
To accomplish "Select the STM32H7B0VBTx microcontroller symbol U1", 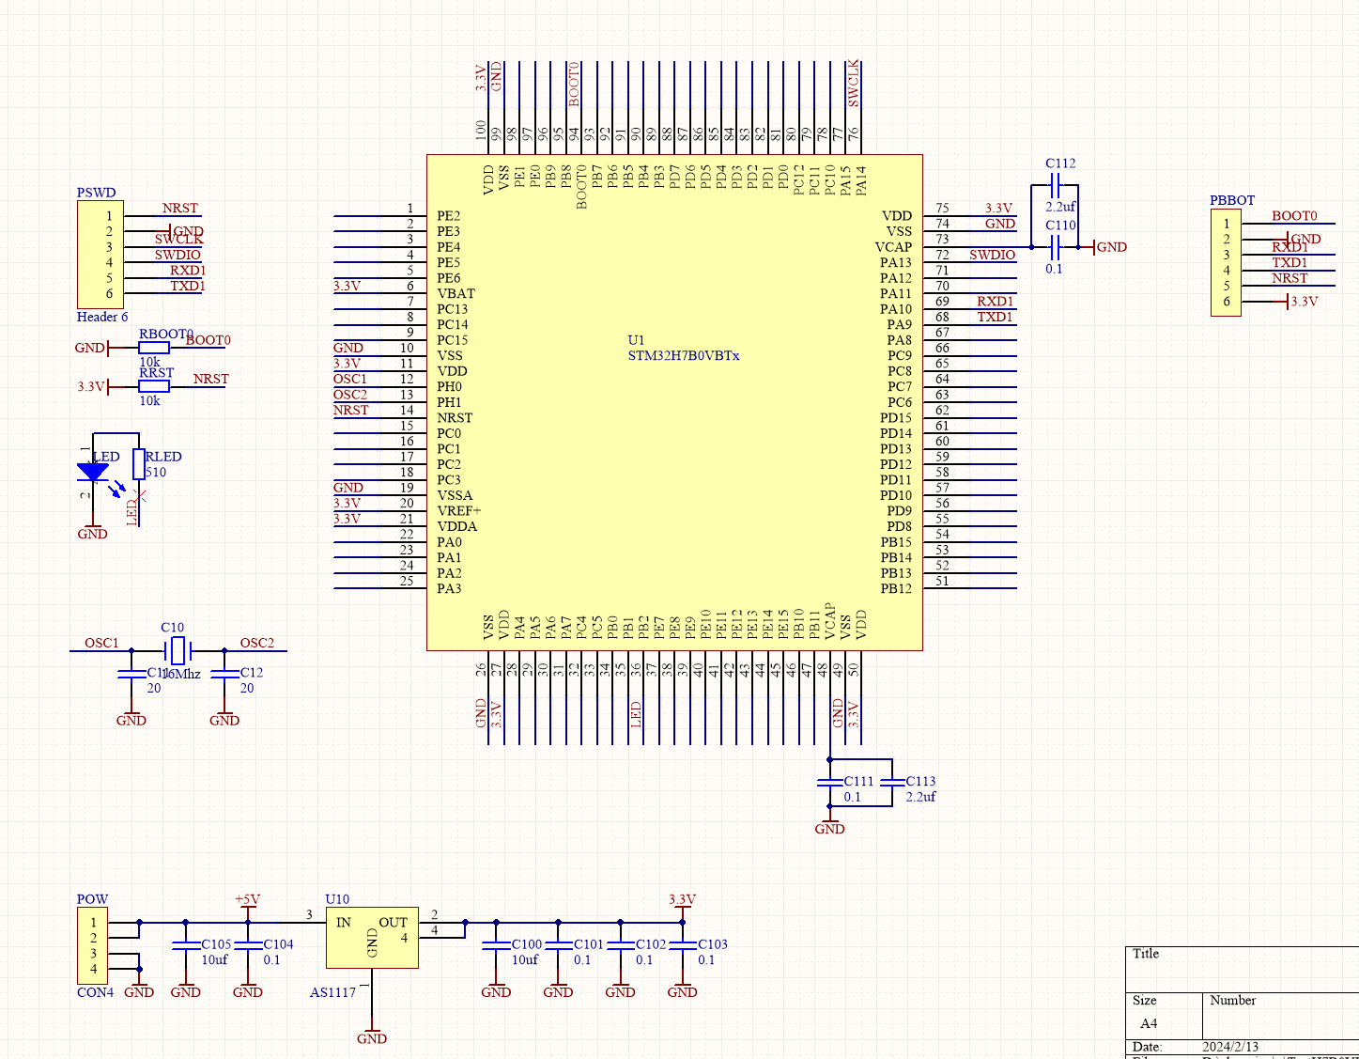I will click(x=674, y=402).
